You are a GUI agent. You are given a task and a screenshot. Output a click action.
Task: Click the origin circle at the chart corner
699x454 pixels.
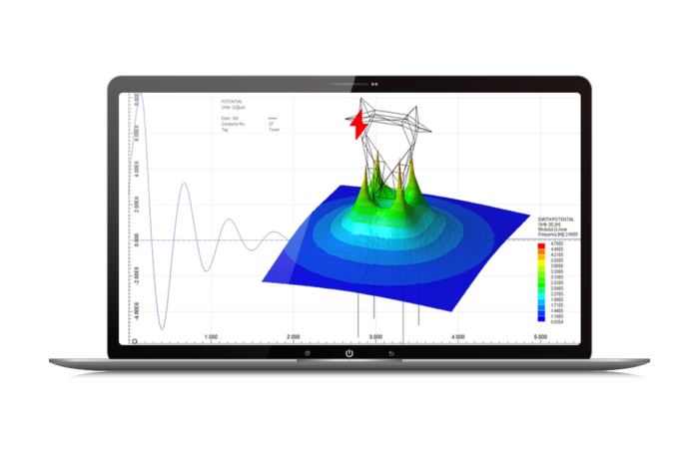coord(134,342)
